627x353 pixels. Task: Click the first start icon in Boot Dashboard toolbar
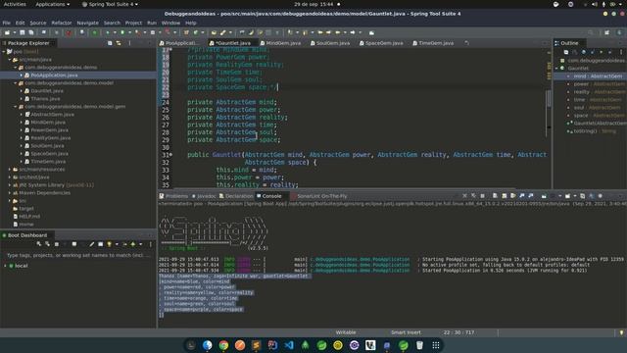(x=39, y=244)
